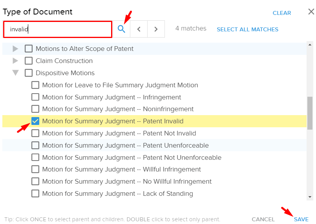Click the magnifying glass search icon

(121, 29)
